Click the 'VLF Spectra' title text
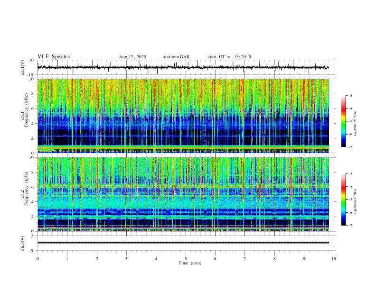 [54, 57]
